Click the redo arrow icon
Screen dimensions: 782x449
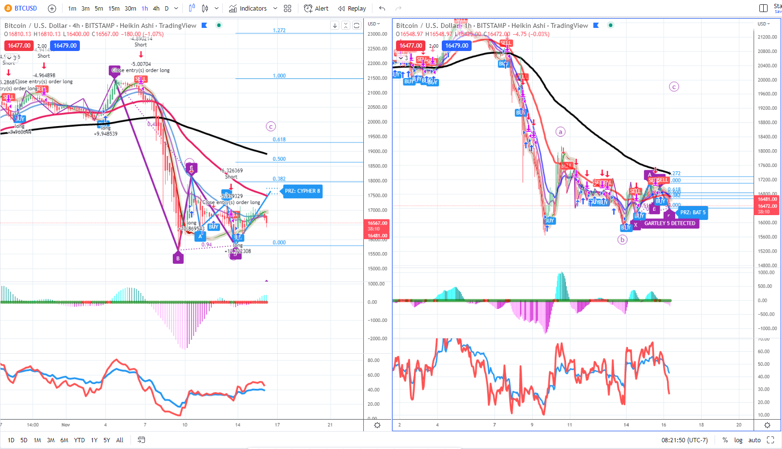(x=398, y=8)
